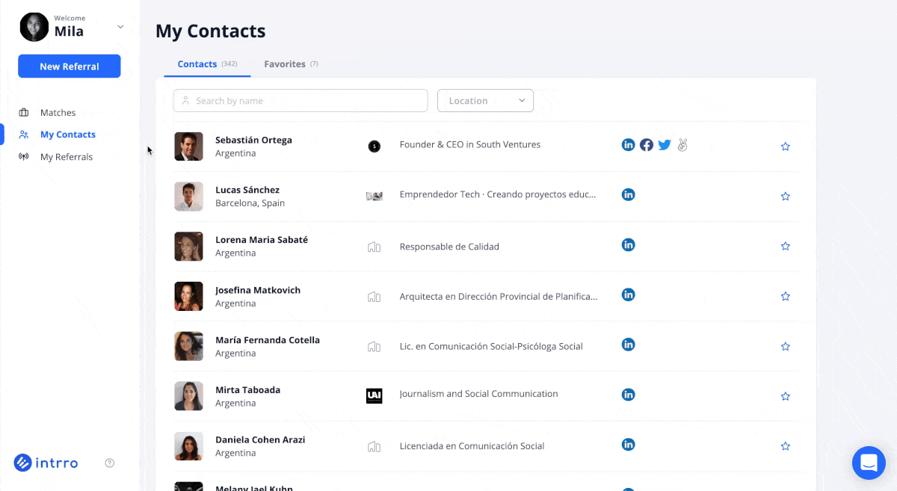Open Sebastián Ortega's Twitter icon

[x=665, y=145]
